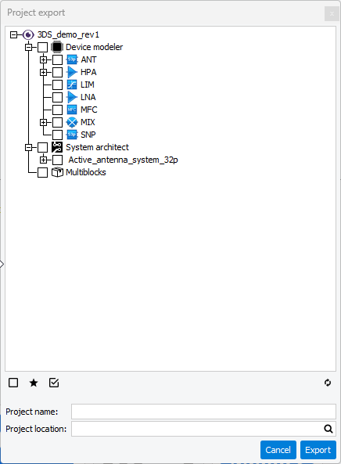This screenshot has height=464, width=341.
Task: Click into the Project name field
Action: point(203,412)
